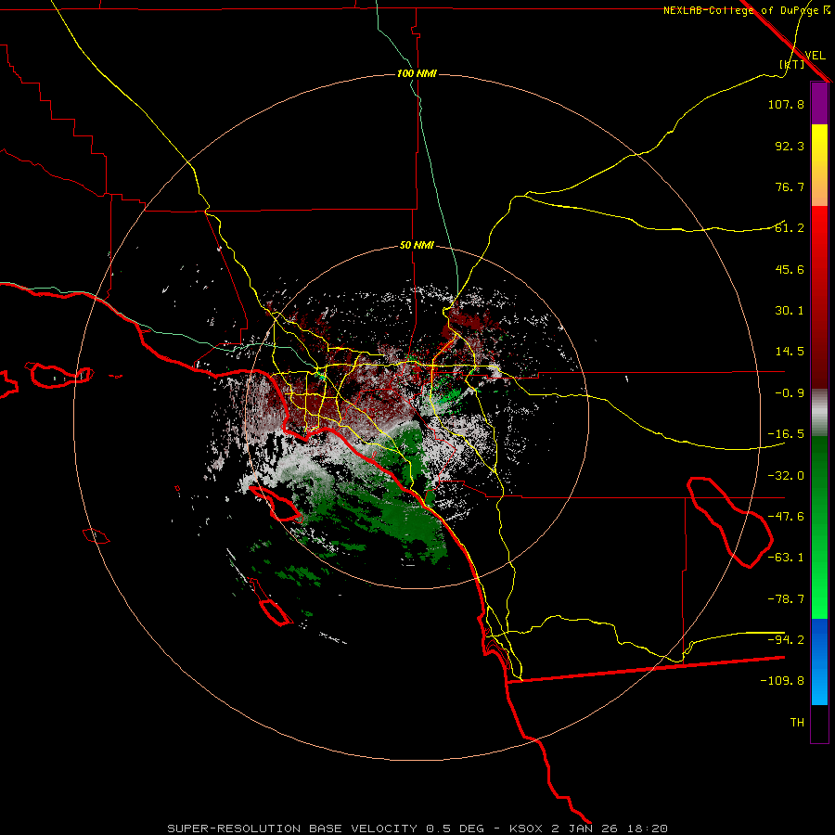This screenshot has height=835, width=835.
Task: Click the 2 JAN 26 18:20 timestamp
Action: tap(610, 829)
